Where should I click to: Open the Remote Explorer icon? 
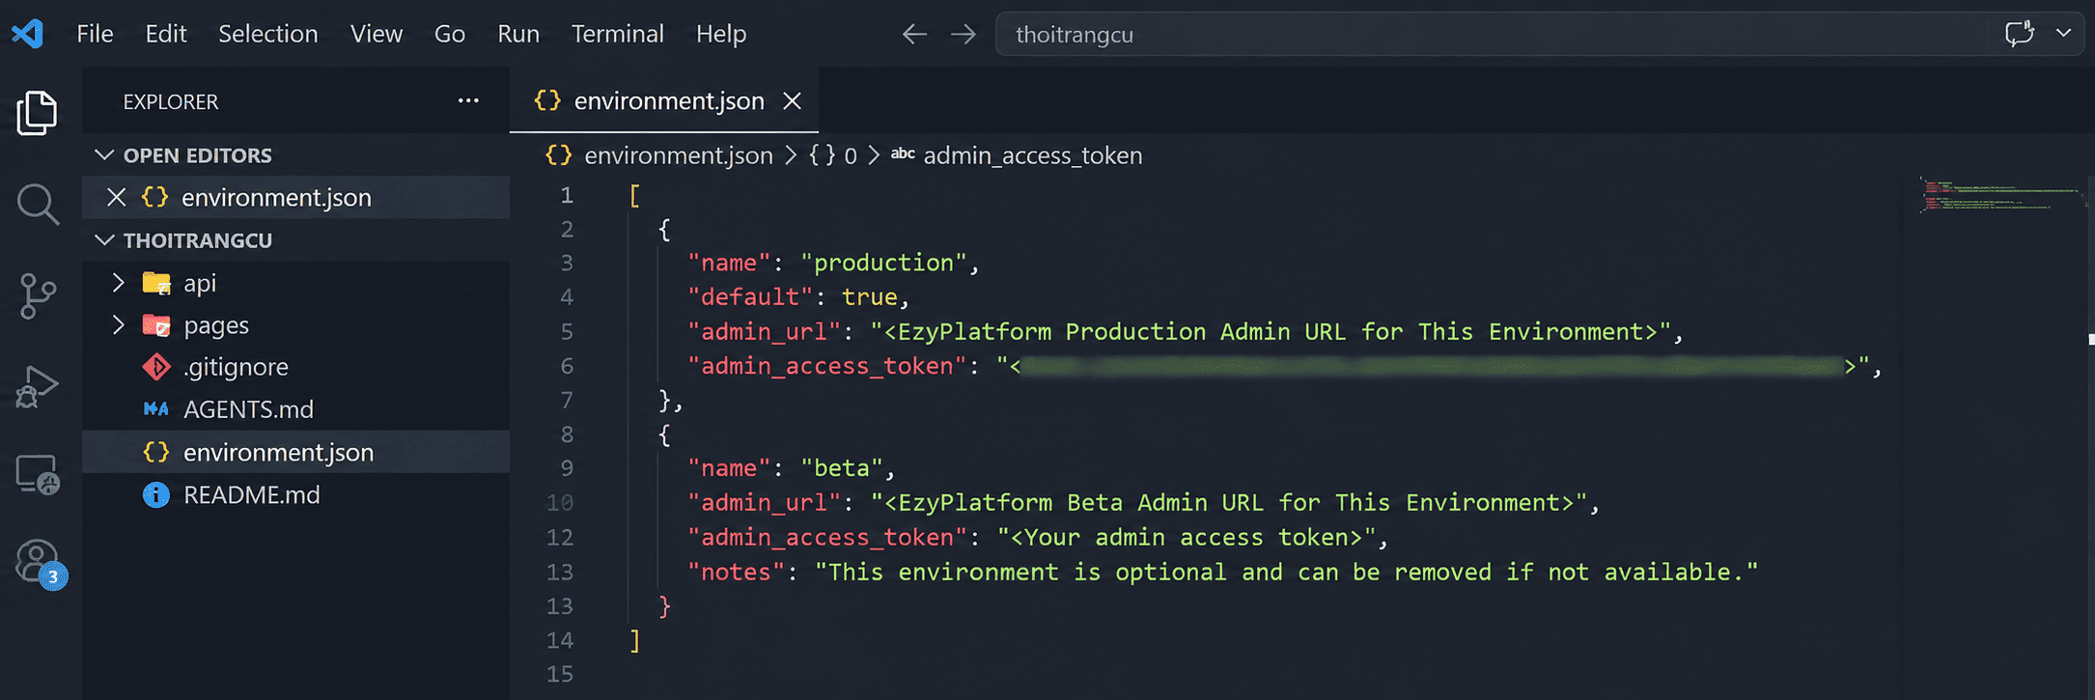(38, 474)
